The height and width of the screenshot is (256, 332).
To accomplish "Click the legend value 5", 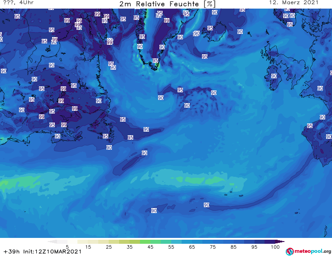I will click(x=67, y=247).
